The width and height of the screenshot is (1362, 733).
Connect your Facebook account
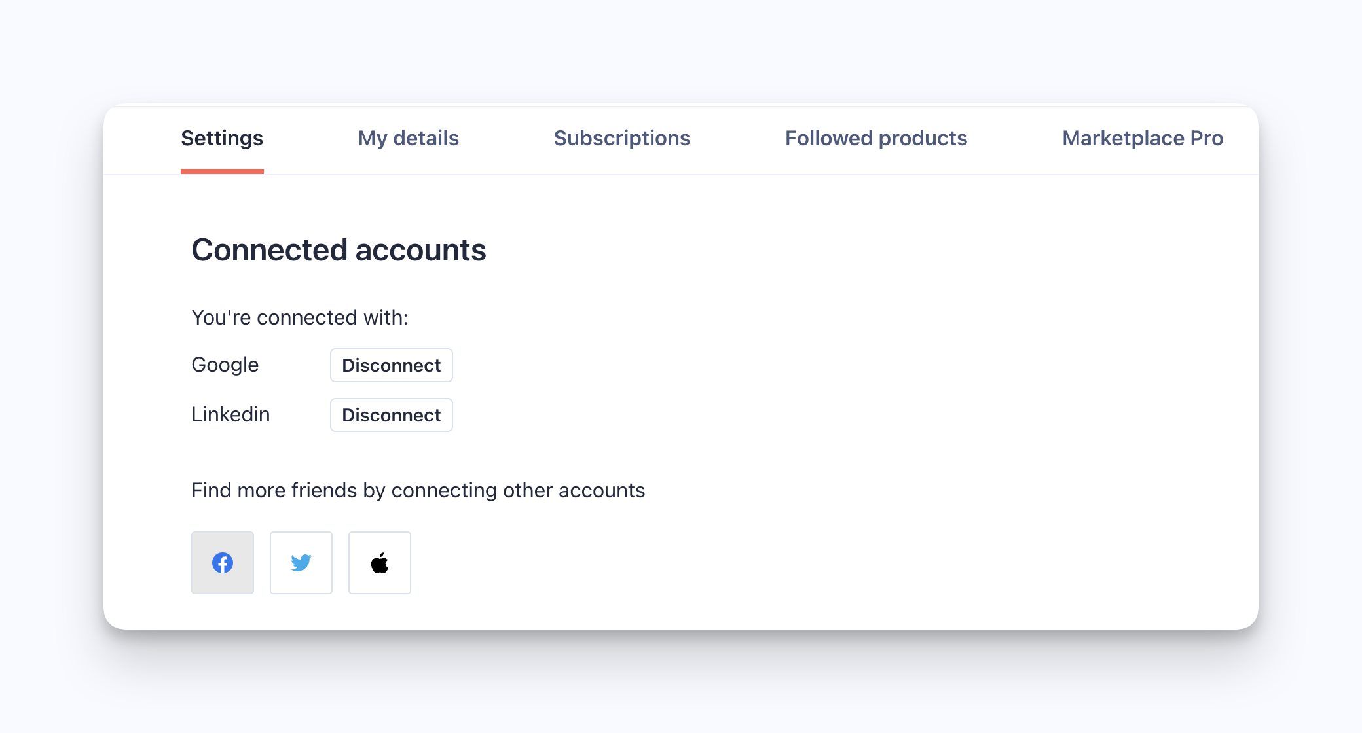point(223,563)
